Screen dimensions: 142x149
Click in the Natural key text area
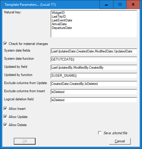click(94, 24)
